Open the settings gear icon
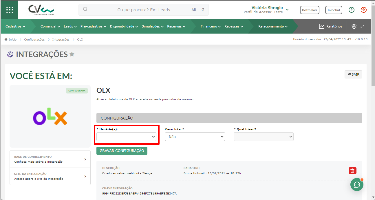 (354, 26)
